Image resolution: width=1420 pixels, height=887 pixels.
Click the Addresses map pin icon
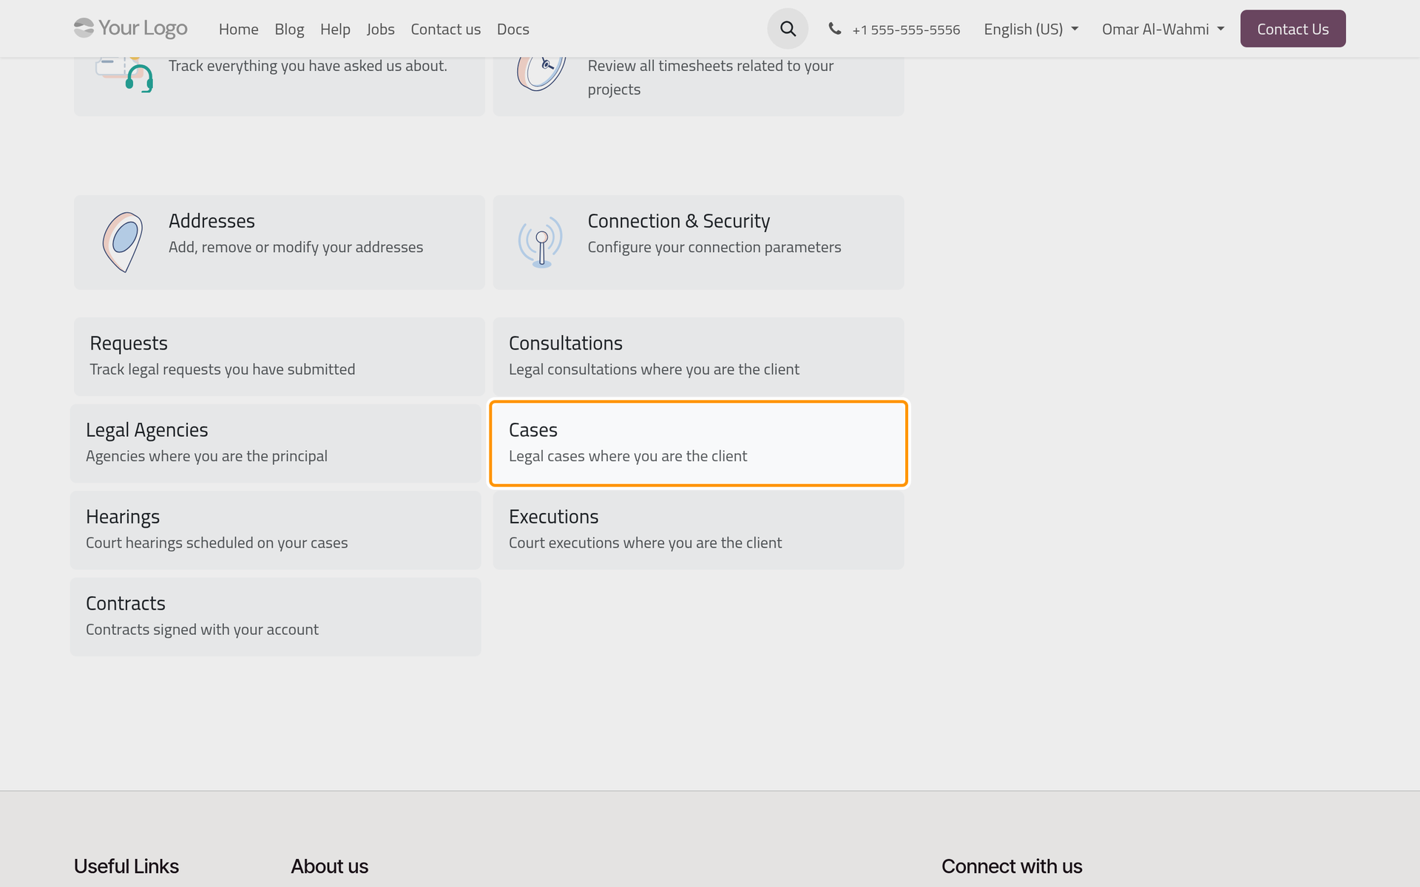122,242
